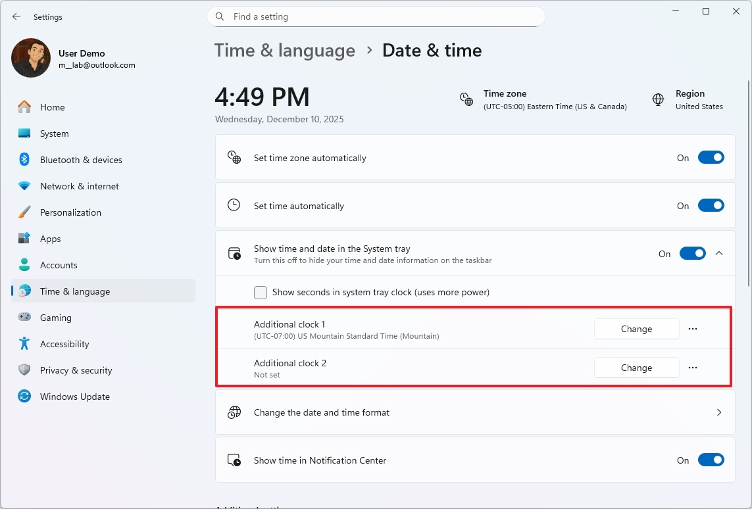
Task: Collapse the Show time and date section
Action: coord(719,253)
